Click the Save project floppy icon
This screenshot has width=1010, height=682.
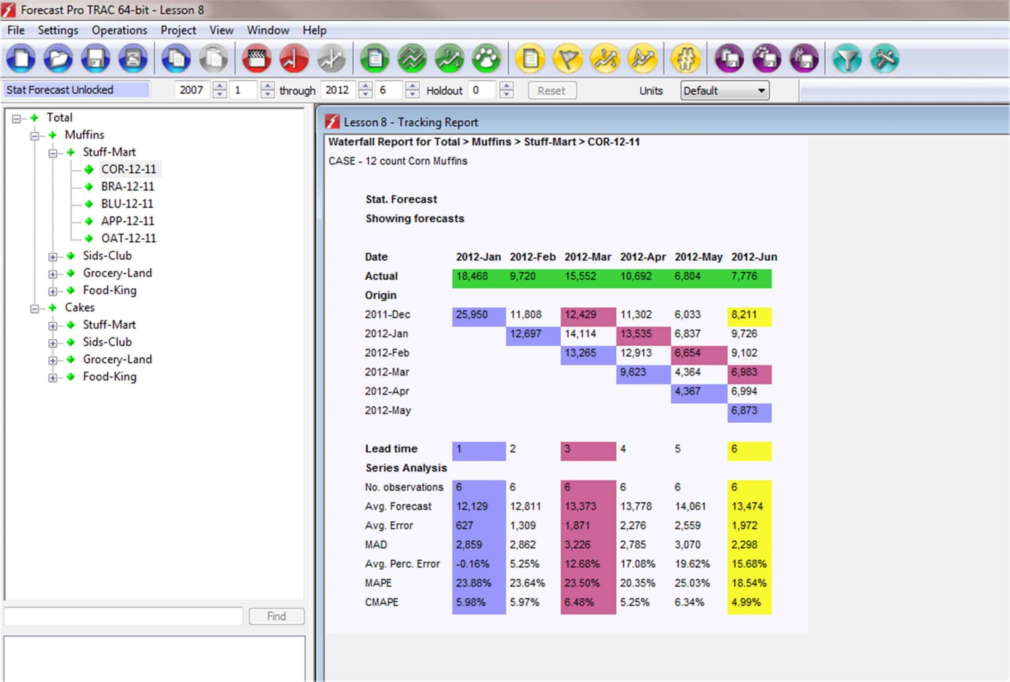[x=95, y=58]
